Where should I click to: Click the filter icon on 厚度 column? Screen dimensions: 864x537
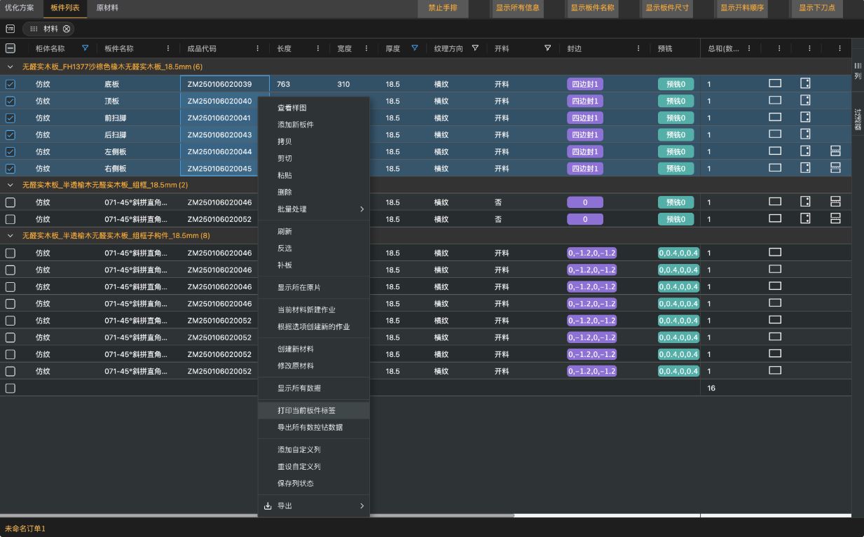pos(414,48)
